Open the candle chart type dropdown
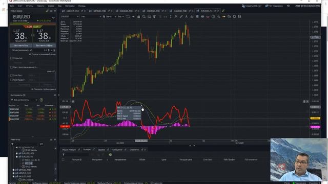Image resolution: width=328 pixels, height=184 pixels. (109, 16)
